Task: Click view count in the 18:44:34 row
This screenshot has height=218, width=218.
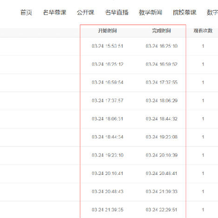Action: click(203, 137)
